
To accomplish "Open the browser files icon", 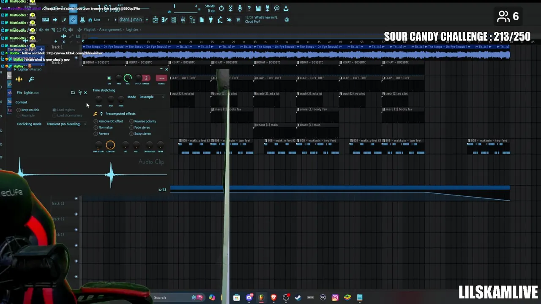I will click(202, 20).
